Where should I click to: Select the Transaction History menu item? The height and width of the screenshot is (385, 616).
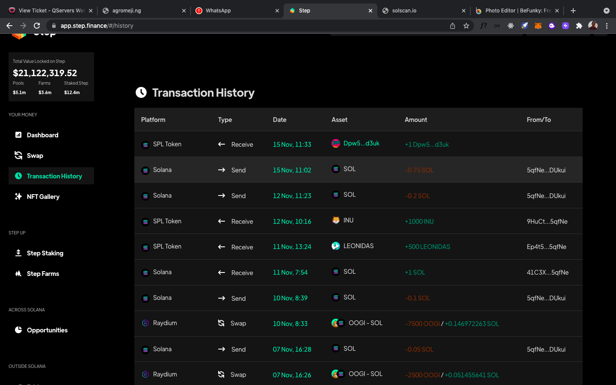pyautogui.click(x=51, y=176)
